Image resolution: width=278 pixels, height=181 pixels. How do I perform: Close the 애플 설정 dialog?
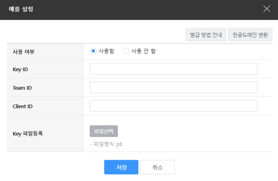click(x=266, y=9)
